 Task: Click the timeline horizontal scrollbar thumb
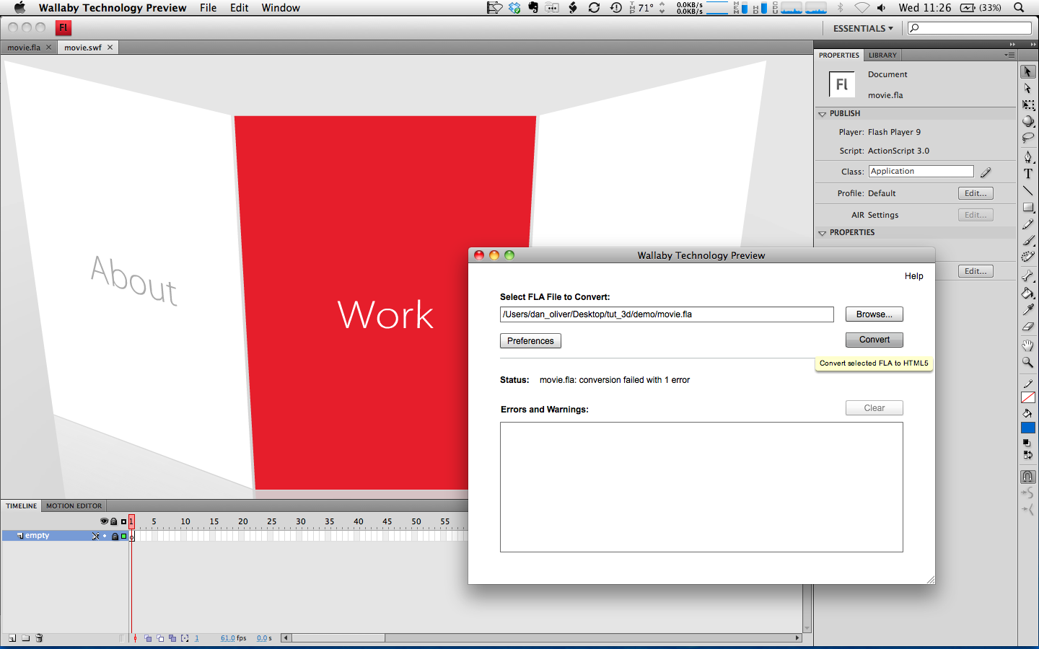pyautogui.click(x=338, y=638)
